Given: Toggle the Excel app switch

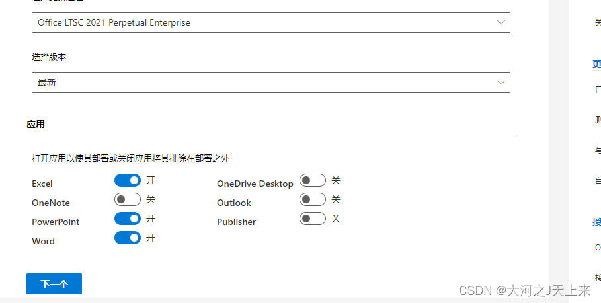Looking at the screenshot, I should 128,180.
